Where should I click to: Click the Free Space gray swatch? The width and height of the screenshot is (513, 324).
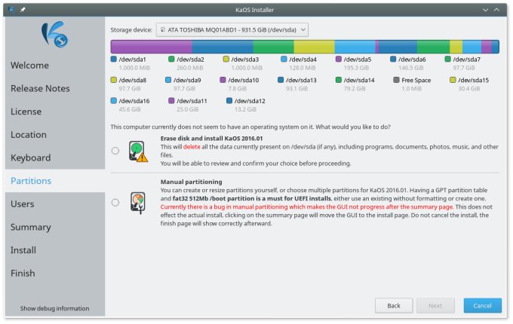point(396,80)
